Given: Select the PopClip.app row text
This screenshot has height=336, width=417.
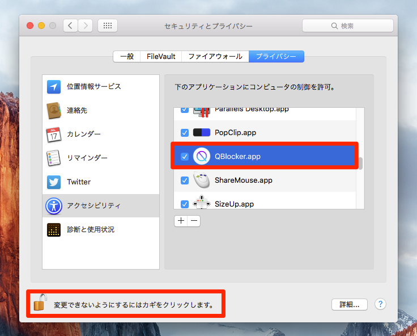Looking at the screenshot, I should click(235, 133).
